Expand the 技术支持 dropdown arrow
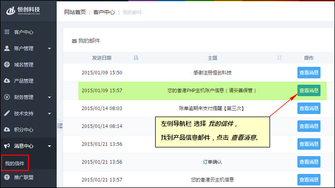This screenshot has width=335, height=188. tap(49, 114)
